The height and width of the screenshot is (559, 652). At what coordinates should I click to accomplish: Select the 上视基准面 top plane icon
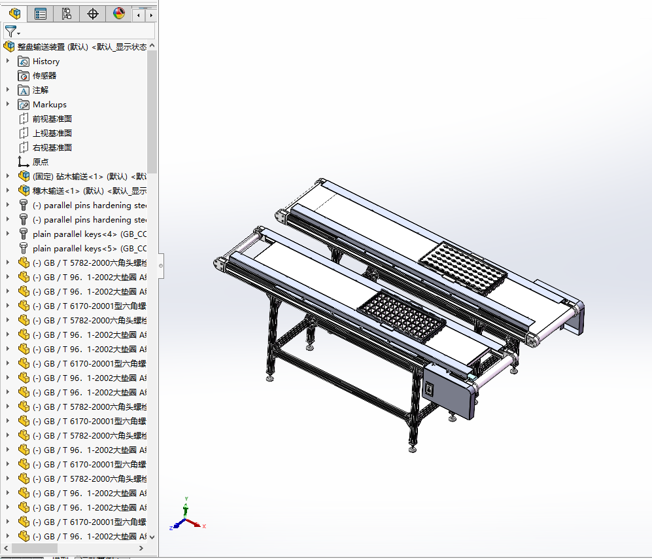(x=24, y=134)
